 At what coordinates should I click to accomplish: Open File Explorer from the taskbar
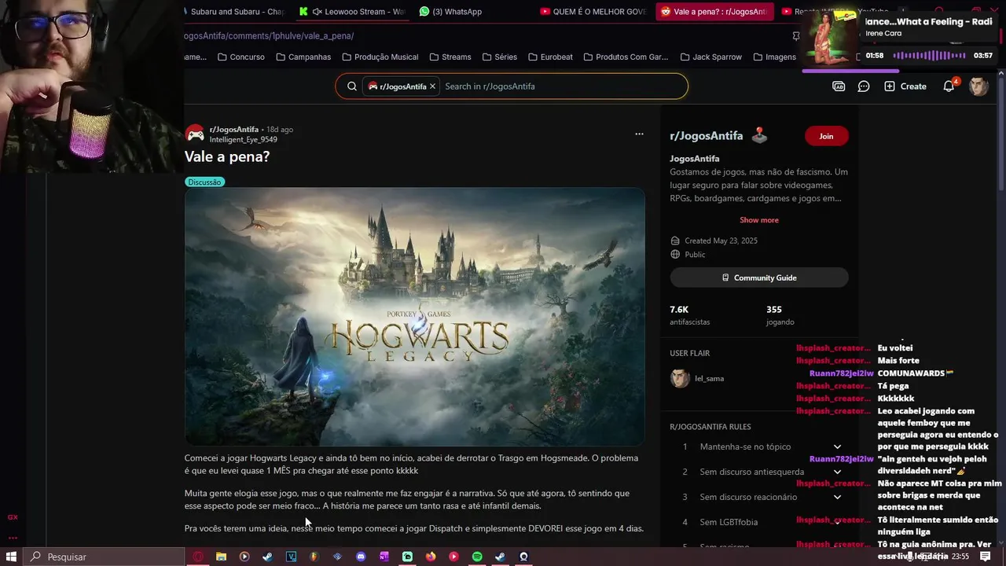pos(222,557)
